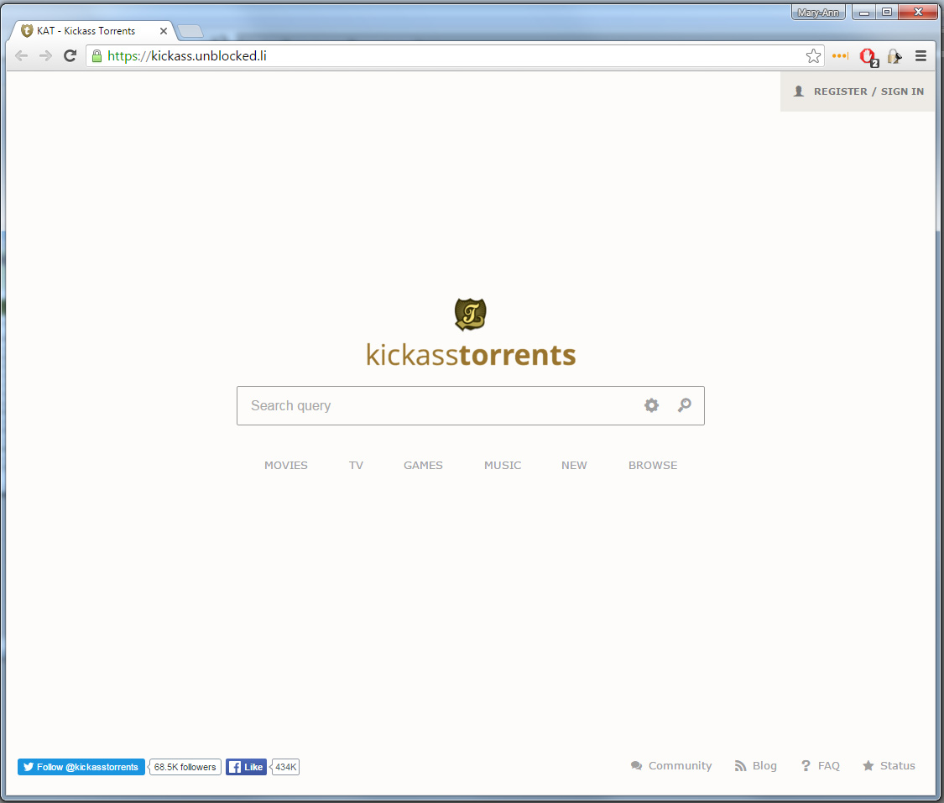
Task: Click the orange dots extension icon
Action: pyautogui.click(x=841, y=56)
